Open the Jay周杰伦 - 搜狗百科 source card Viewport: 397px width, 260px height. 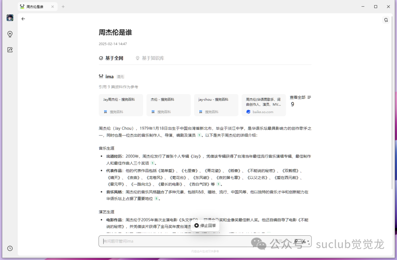(121, 105)
